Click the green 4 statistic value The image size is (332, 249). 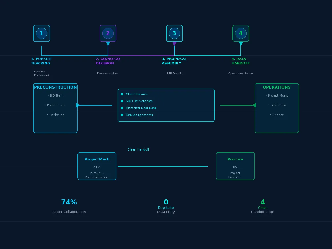click(x=263, y=202)
